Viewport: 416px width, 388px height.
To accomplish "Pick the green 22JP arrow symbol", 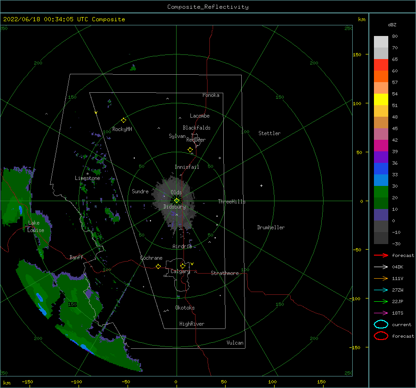I will click(x=381, y=301).
